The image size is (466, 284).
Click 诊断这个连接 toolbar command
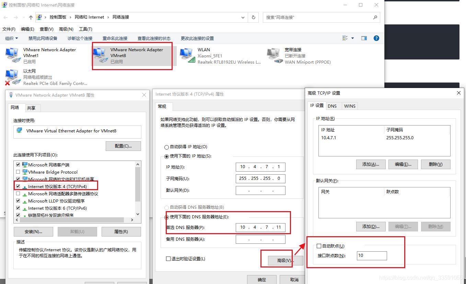click(x=80, y=38)
